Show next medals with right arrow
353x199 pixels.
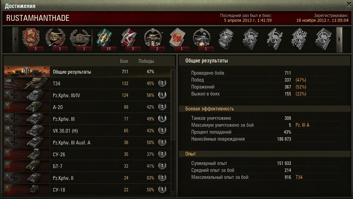click(x=339, y=40)
